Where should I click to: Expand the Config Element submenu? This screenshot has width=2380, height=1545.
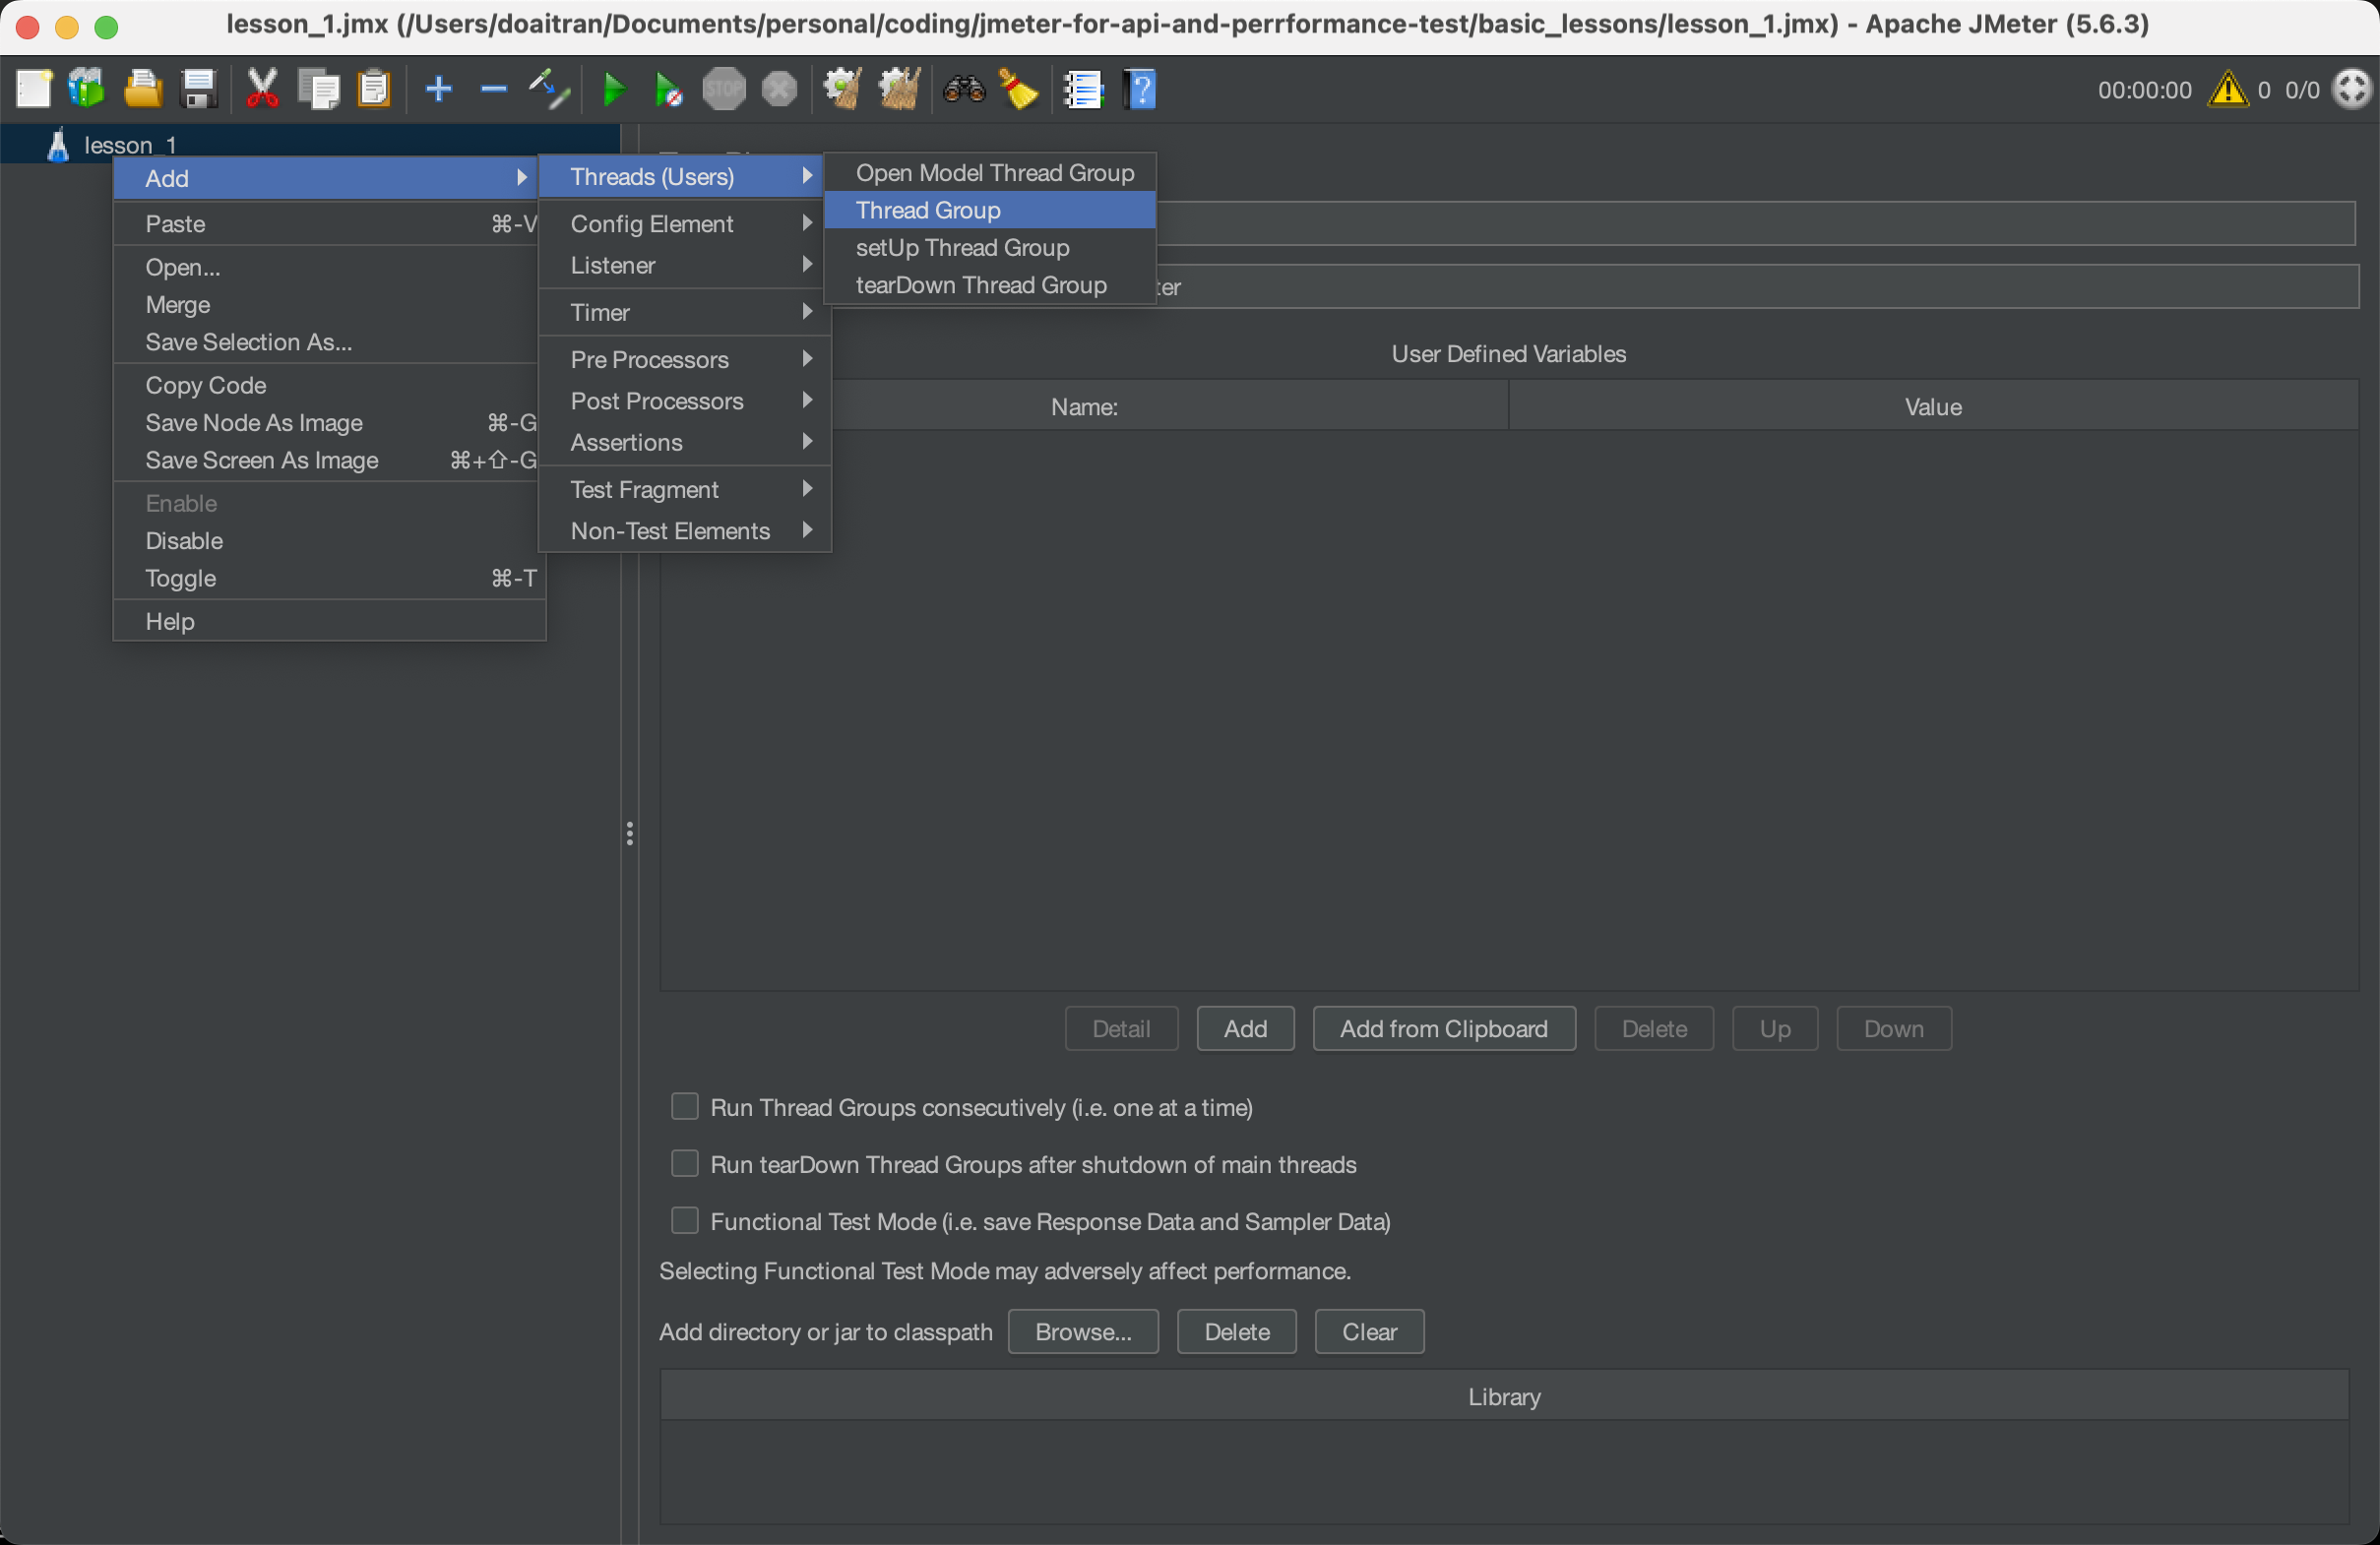pos(685,223)
